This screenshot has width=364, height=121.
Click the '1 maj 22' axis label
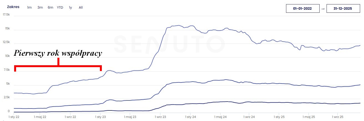click(x=41, y=117)
